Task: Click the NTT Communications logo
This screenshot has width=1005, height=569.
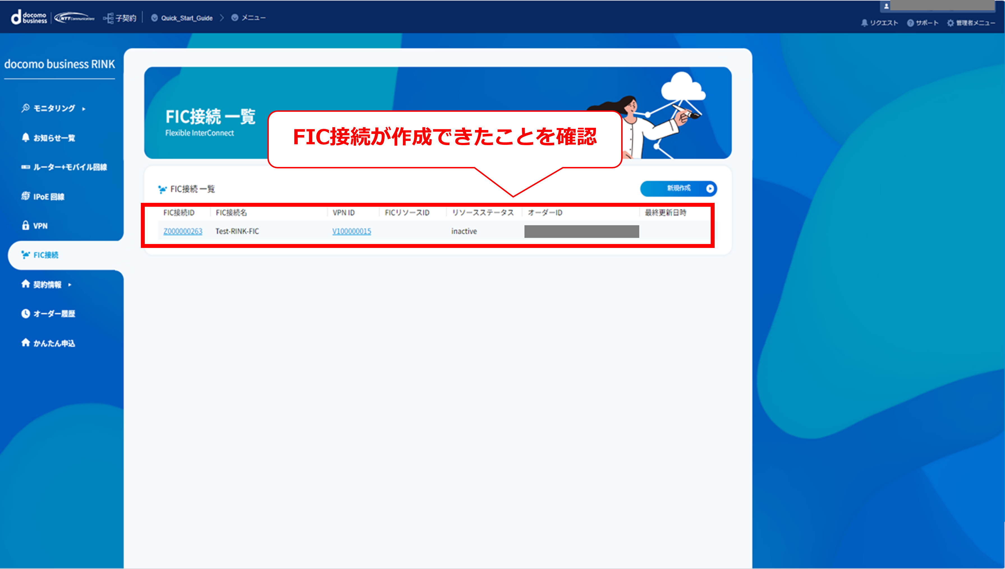Action: coord(74,18)
